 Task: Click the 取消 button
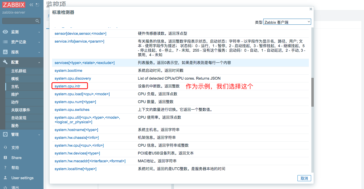(304, 178)
